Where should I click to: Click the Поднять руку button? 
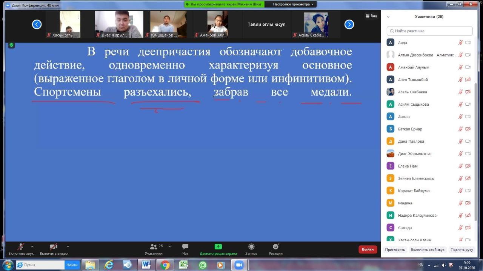461,250
